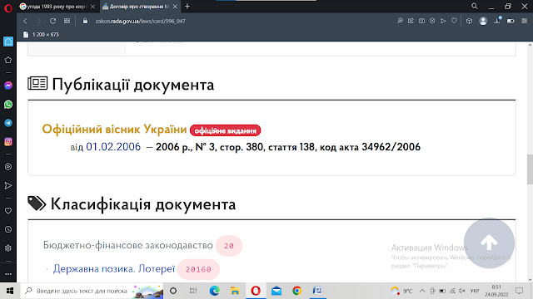Open the user profile icon
The image size is (533, 299).
pos(483,21)
